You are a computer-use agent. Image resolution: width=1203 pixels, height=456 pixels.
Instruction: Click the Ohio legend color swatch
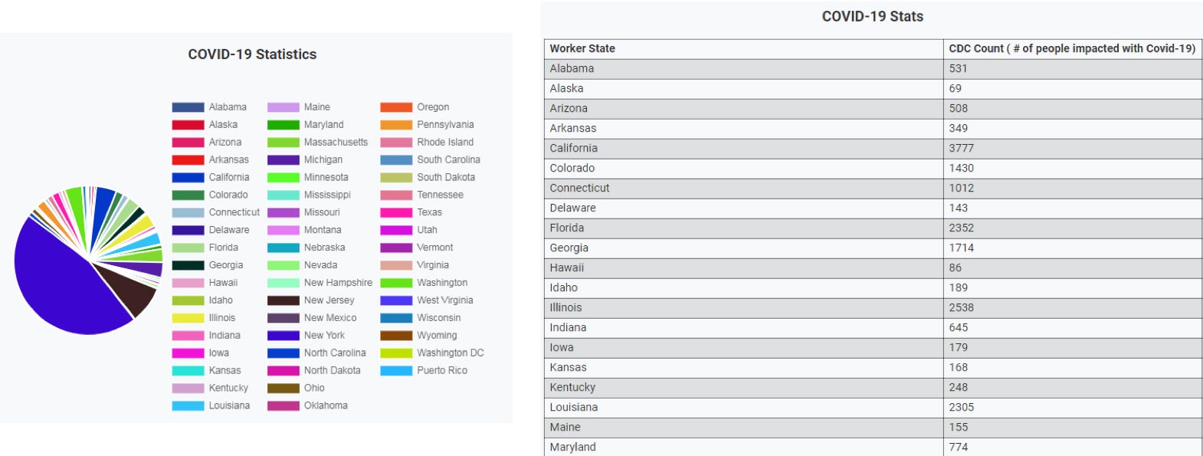[283, 389]
